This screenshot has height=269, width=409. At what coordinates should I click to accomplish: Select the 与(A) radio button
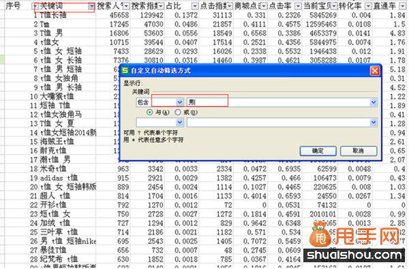[x=150, y=112]
